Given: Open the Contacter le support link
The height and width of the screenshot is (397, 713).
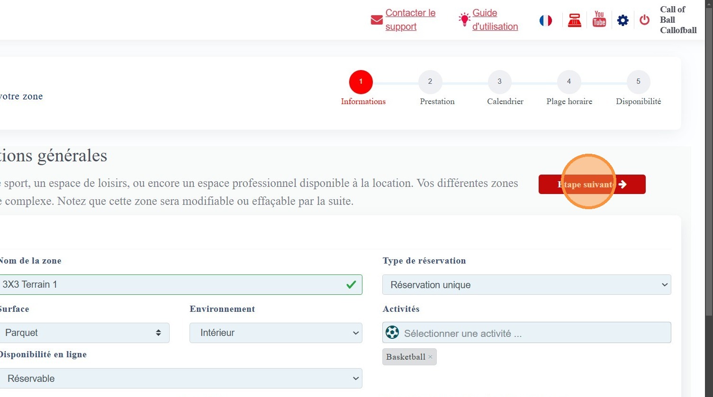Looking at the screenshot, I should 410,20.
